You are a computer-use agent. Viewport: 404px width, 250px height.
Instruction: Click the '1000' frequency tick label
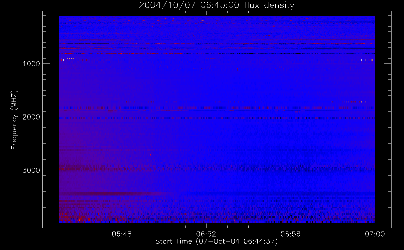[31, 64]
